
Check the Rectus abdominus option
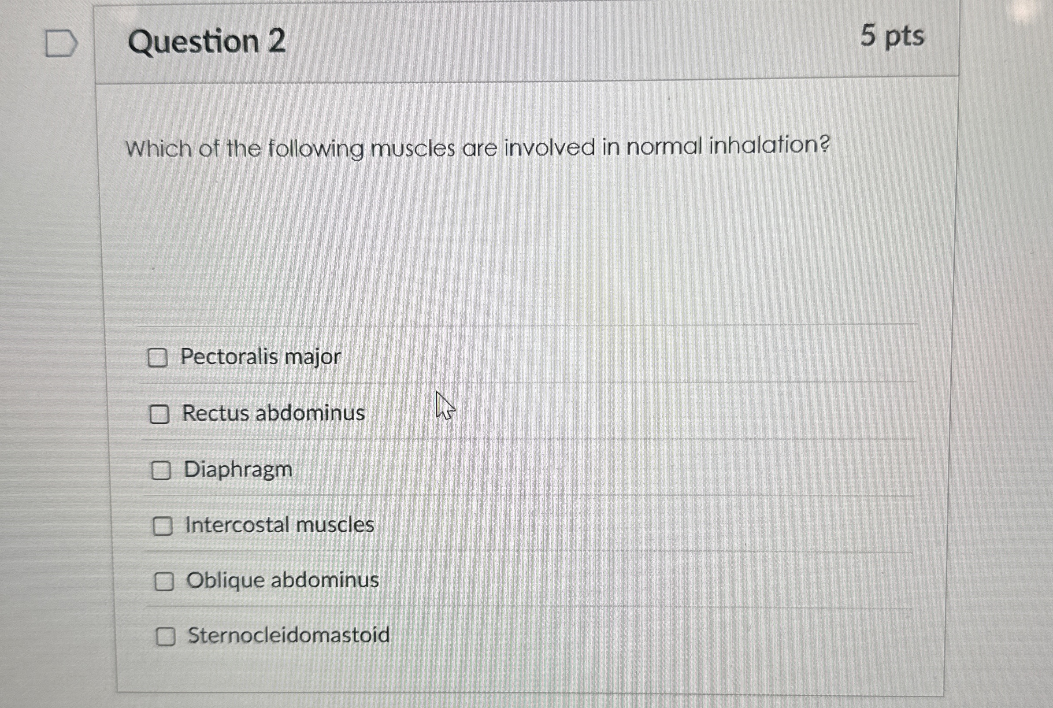(161, 413)
